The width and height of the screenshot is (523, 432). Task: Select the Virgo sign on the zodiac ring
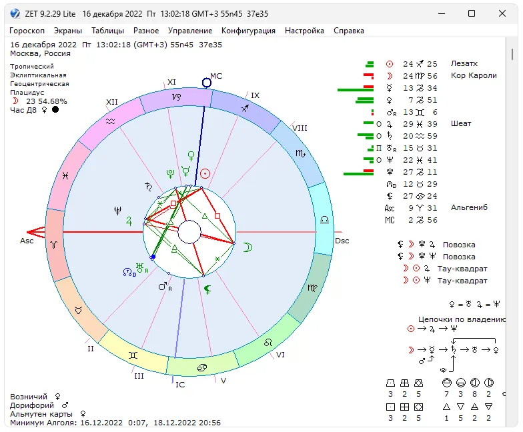(x=312, y=288)
